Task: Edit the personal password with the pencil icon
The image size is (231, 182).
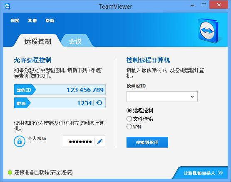Action: [x=100, y=141]
